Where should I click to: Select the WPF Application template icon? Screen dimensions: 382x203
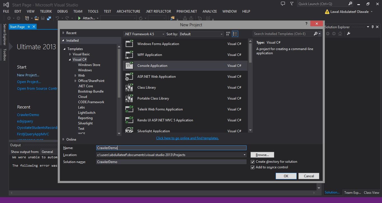tap(129, 55)
